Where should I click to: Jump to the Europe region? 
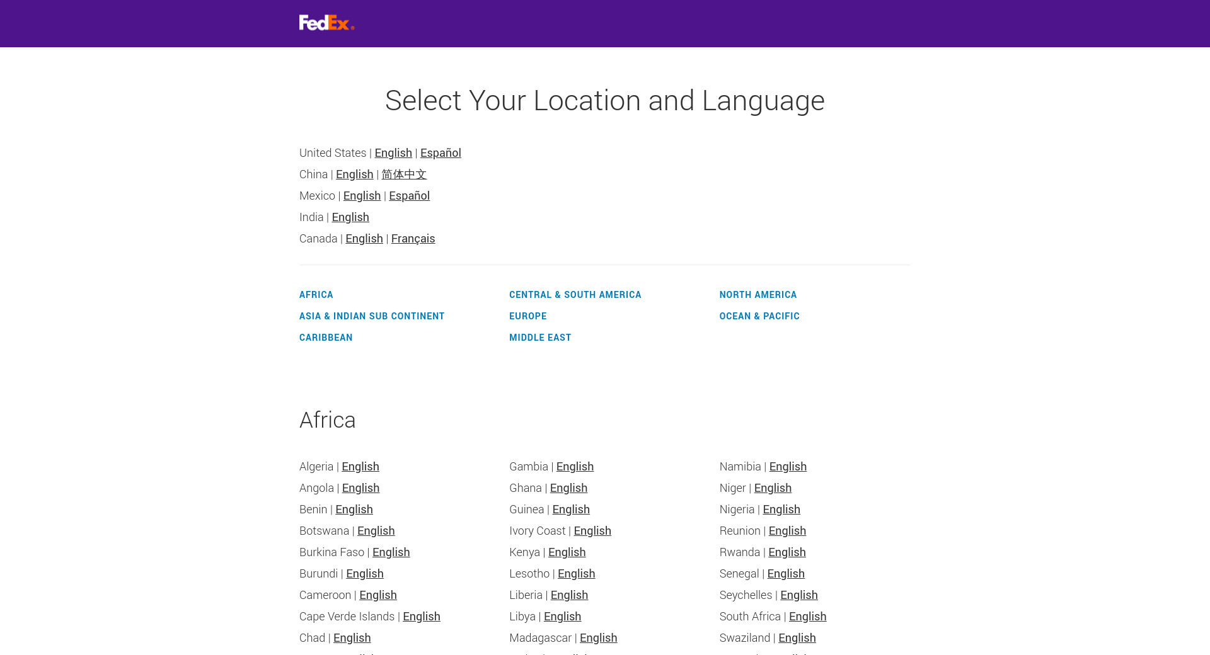pyautogui.click(x=528, y=316)
